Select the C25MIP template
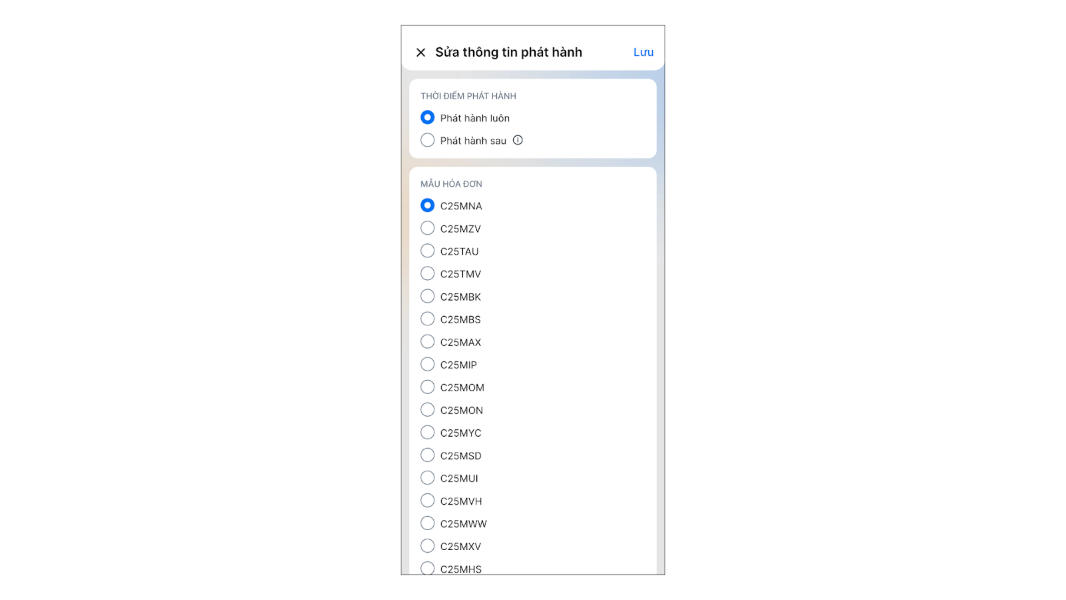The height and width of the screenshot is (600, 1066). click(428, 364)
